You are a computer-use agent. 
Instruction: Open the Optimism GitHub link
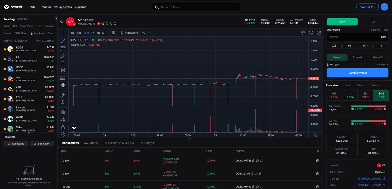(x=115, y=24)
